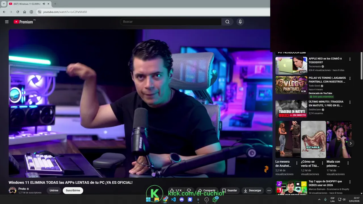This screenshot has height=204, width=363.
Task: Click the search magnifier button
Action: pyautogui.click(x=227, y=22)
